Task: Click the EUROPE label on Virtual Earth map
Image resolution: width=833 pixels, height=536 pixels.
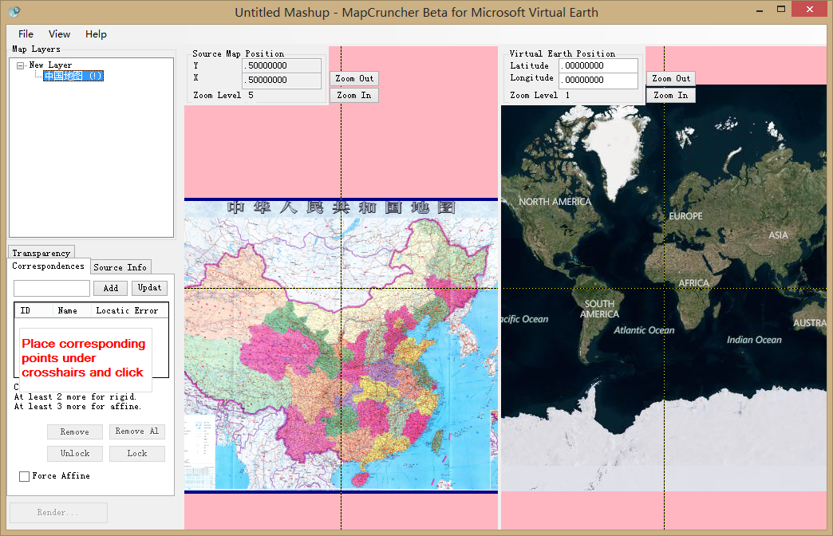Action: [x=685, y=216]
